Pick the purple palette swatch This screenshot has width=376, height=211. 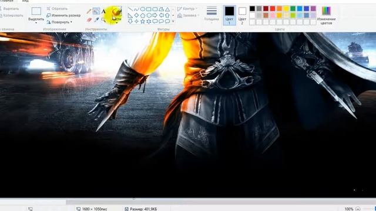point(313,9)
